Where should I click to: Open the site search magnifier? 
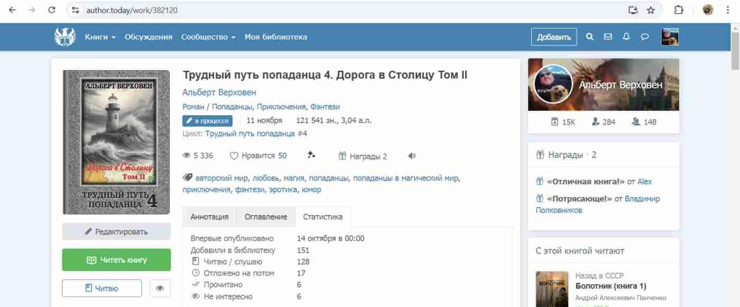[x=590, y=37]
